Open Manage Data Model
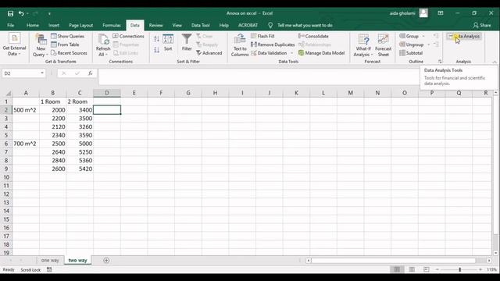Image resolution: width=500 pixels, height=281 pixels. click(321, 53)
